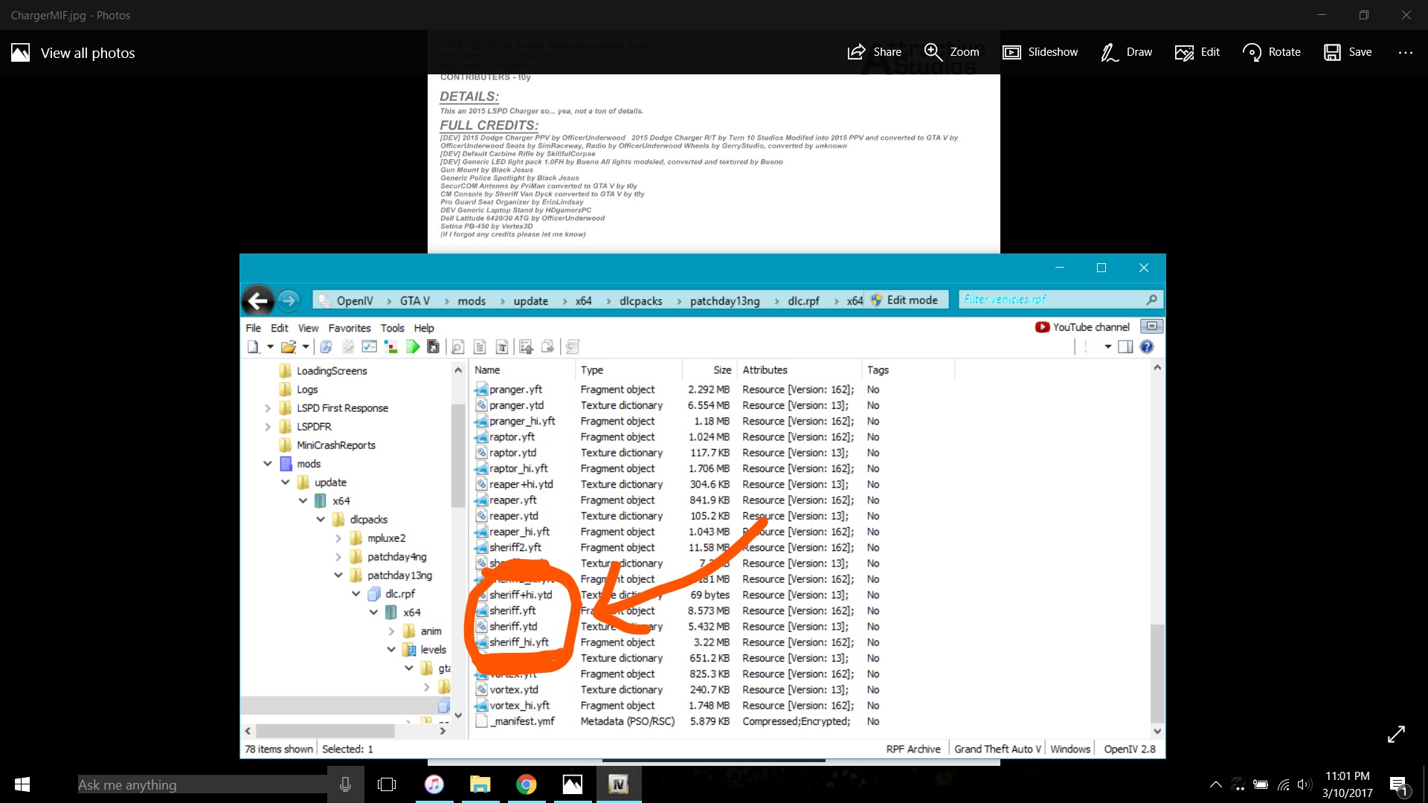Open the Favorites menu
The width and height of the screenshot is (1428, 803).
pyautogui.click(x=350, y=328)
